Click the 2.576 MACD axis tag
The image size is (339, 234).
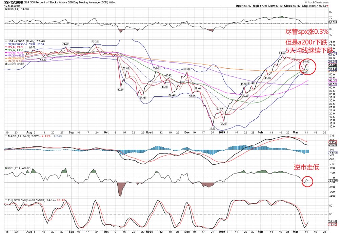tap(333, 145)
